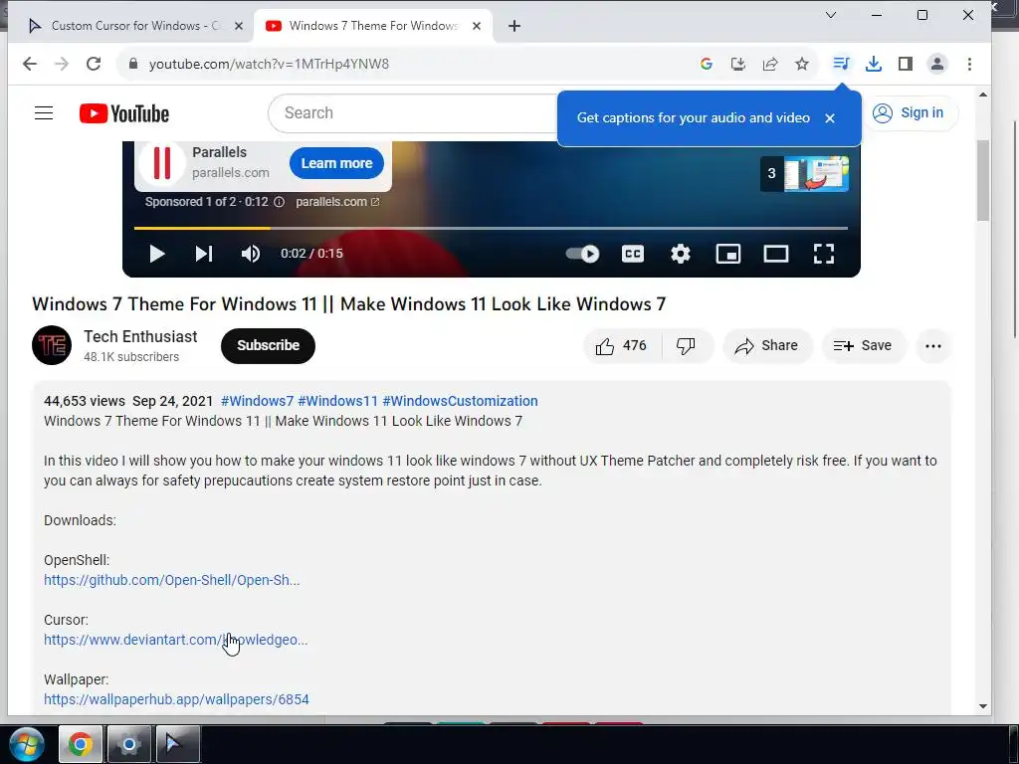1019x764 pixels.
Task: Open the parallels.com ad link
Action: (337, 202)
